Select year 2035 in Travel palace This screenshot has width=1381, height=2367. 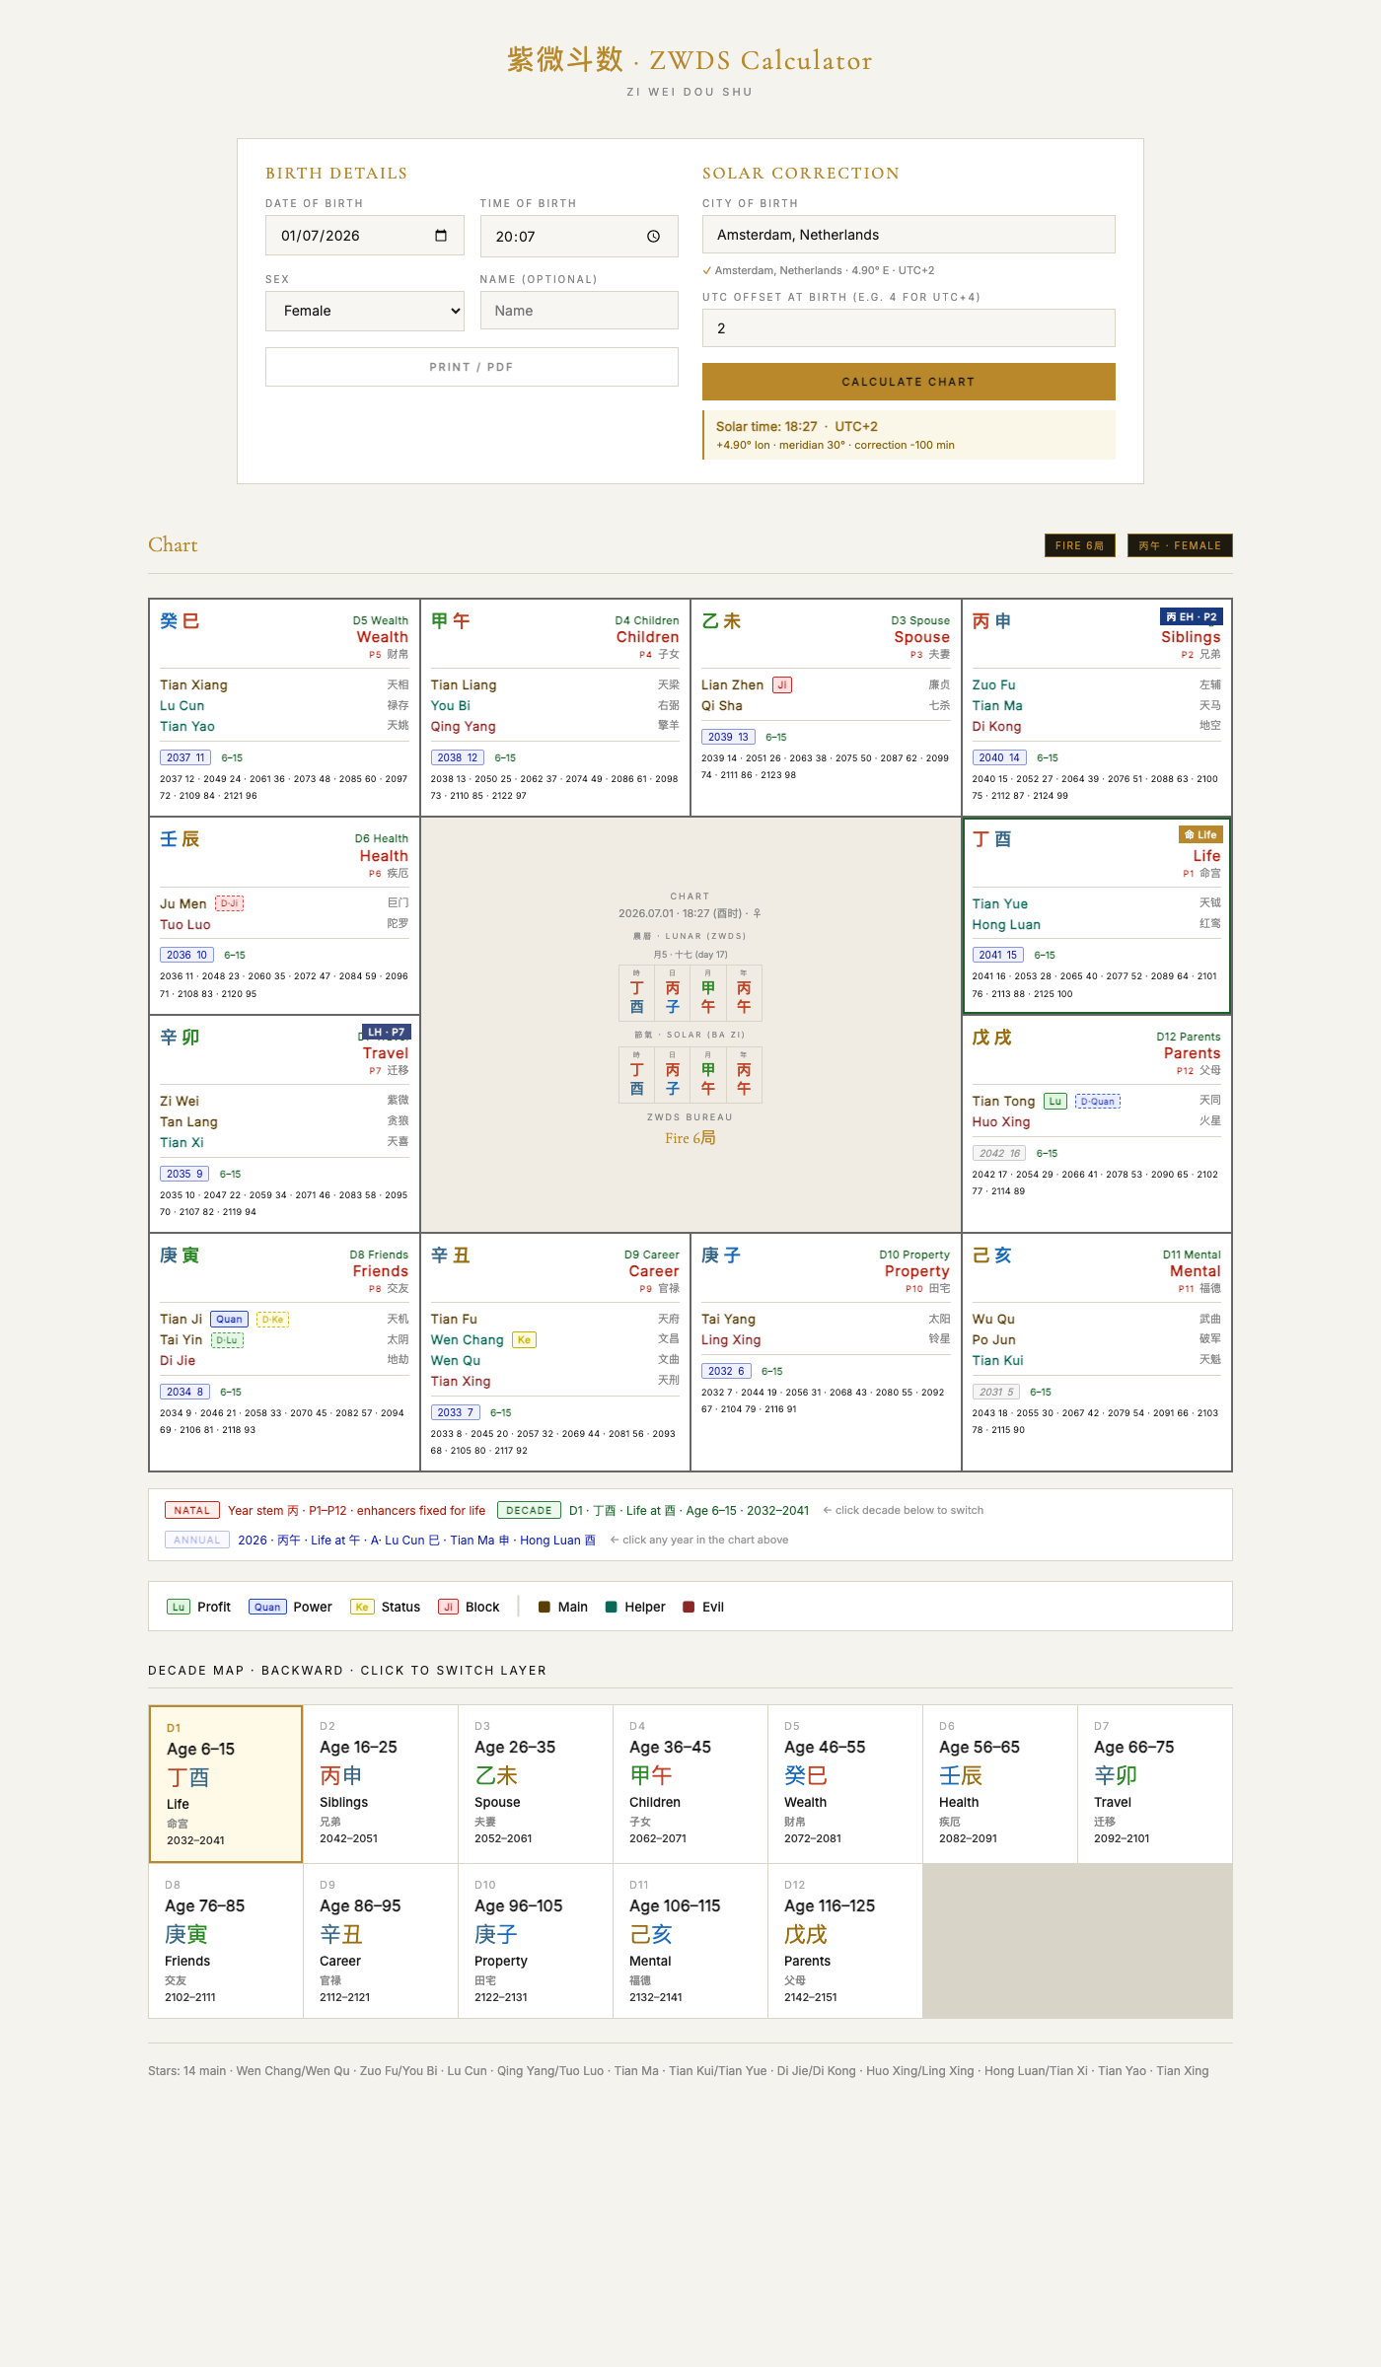(x=184, y=1174)
